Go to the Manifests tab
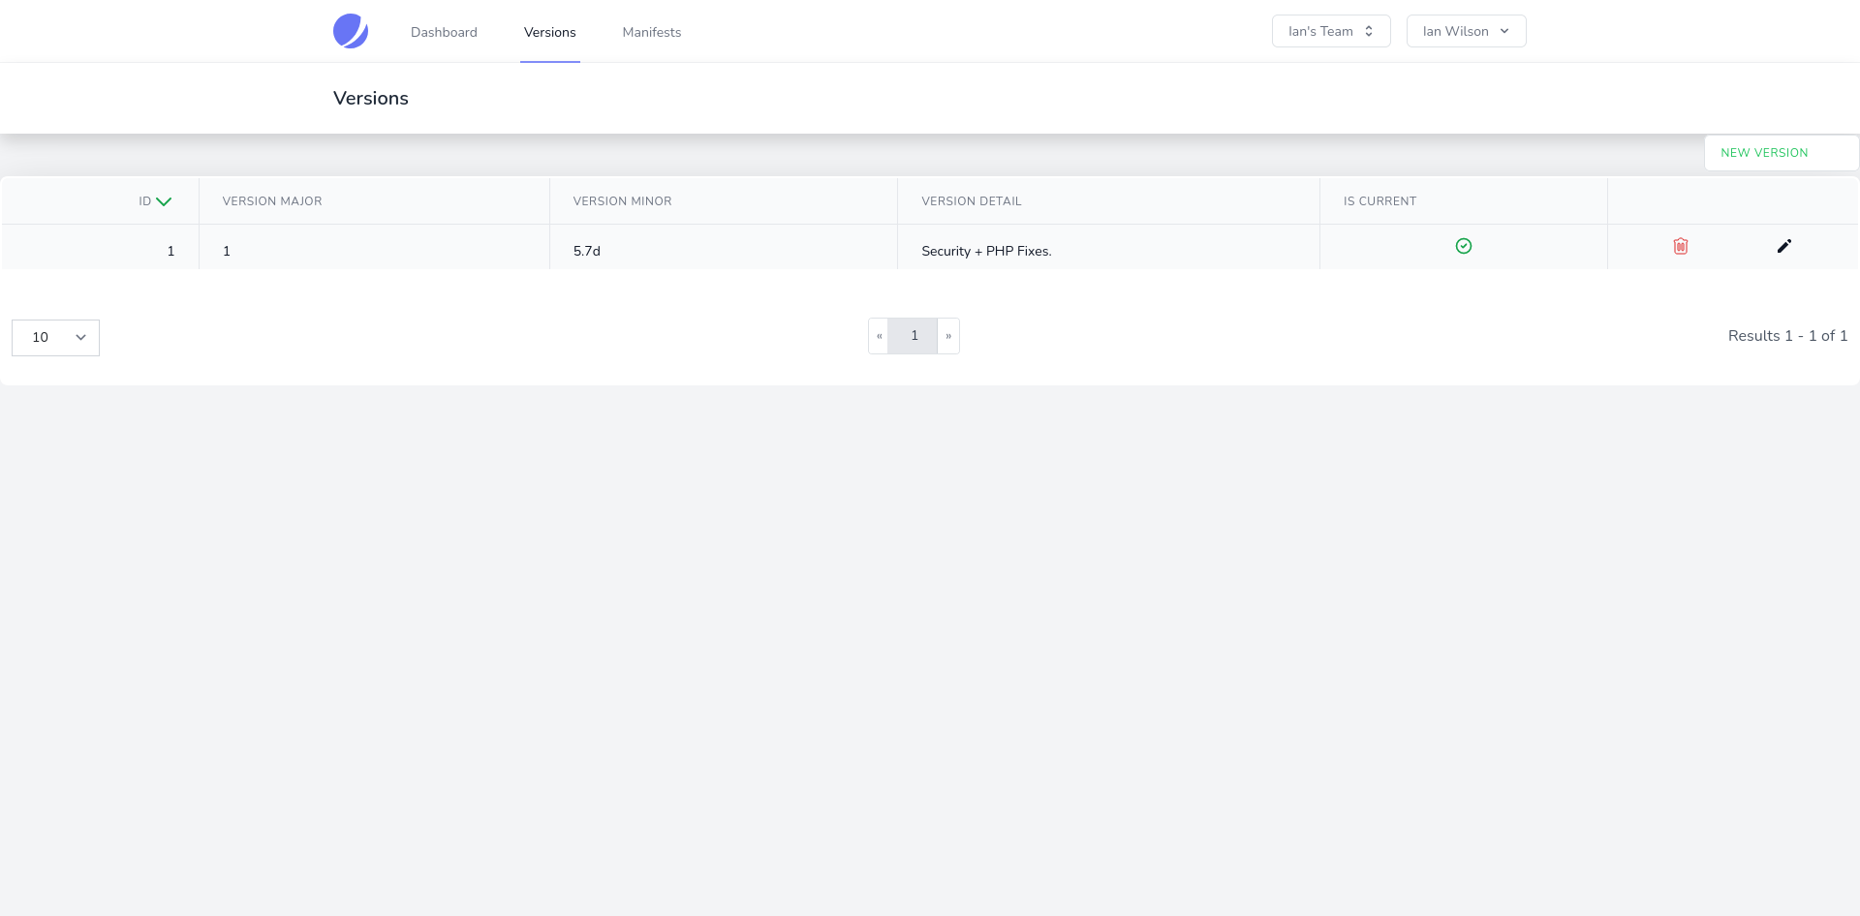 pos(652,32)
